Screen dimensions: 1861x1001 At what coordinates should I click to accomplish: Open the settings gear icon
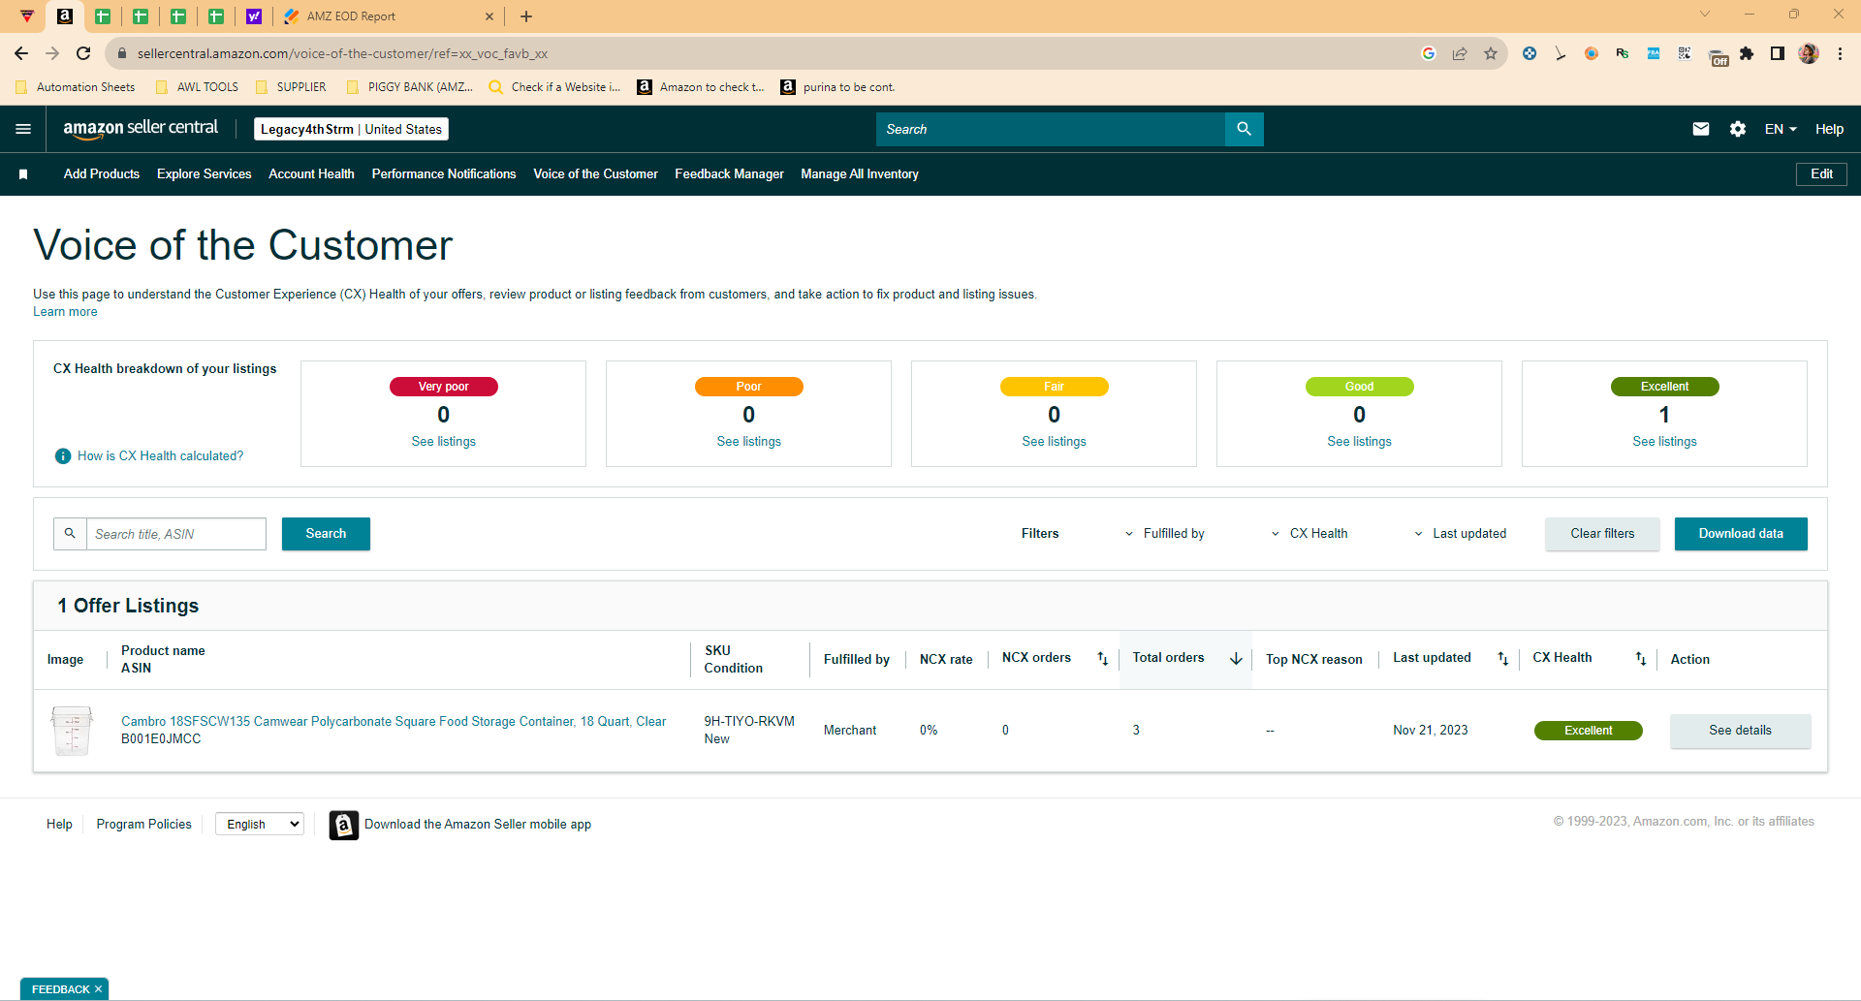[x=1738, y=129]
